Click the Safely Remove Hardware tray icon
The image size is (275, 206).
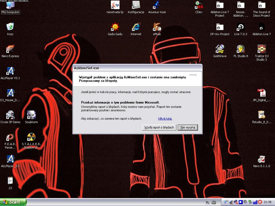[250, 202]
